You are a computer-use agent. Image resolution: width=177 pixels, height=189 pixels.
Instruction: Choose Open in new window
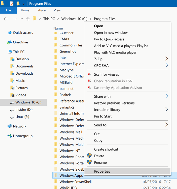point(127,33)
